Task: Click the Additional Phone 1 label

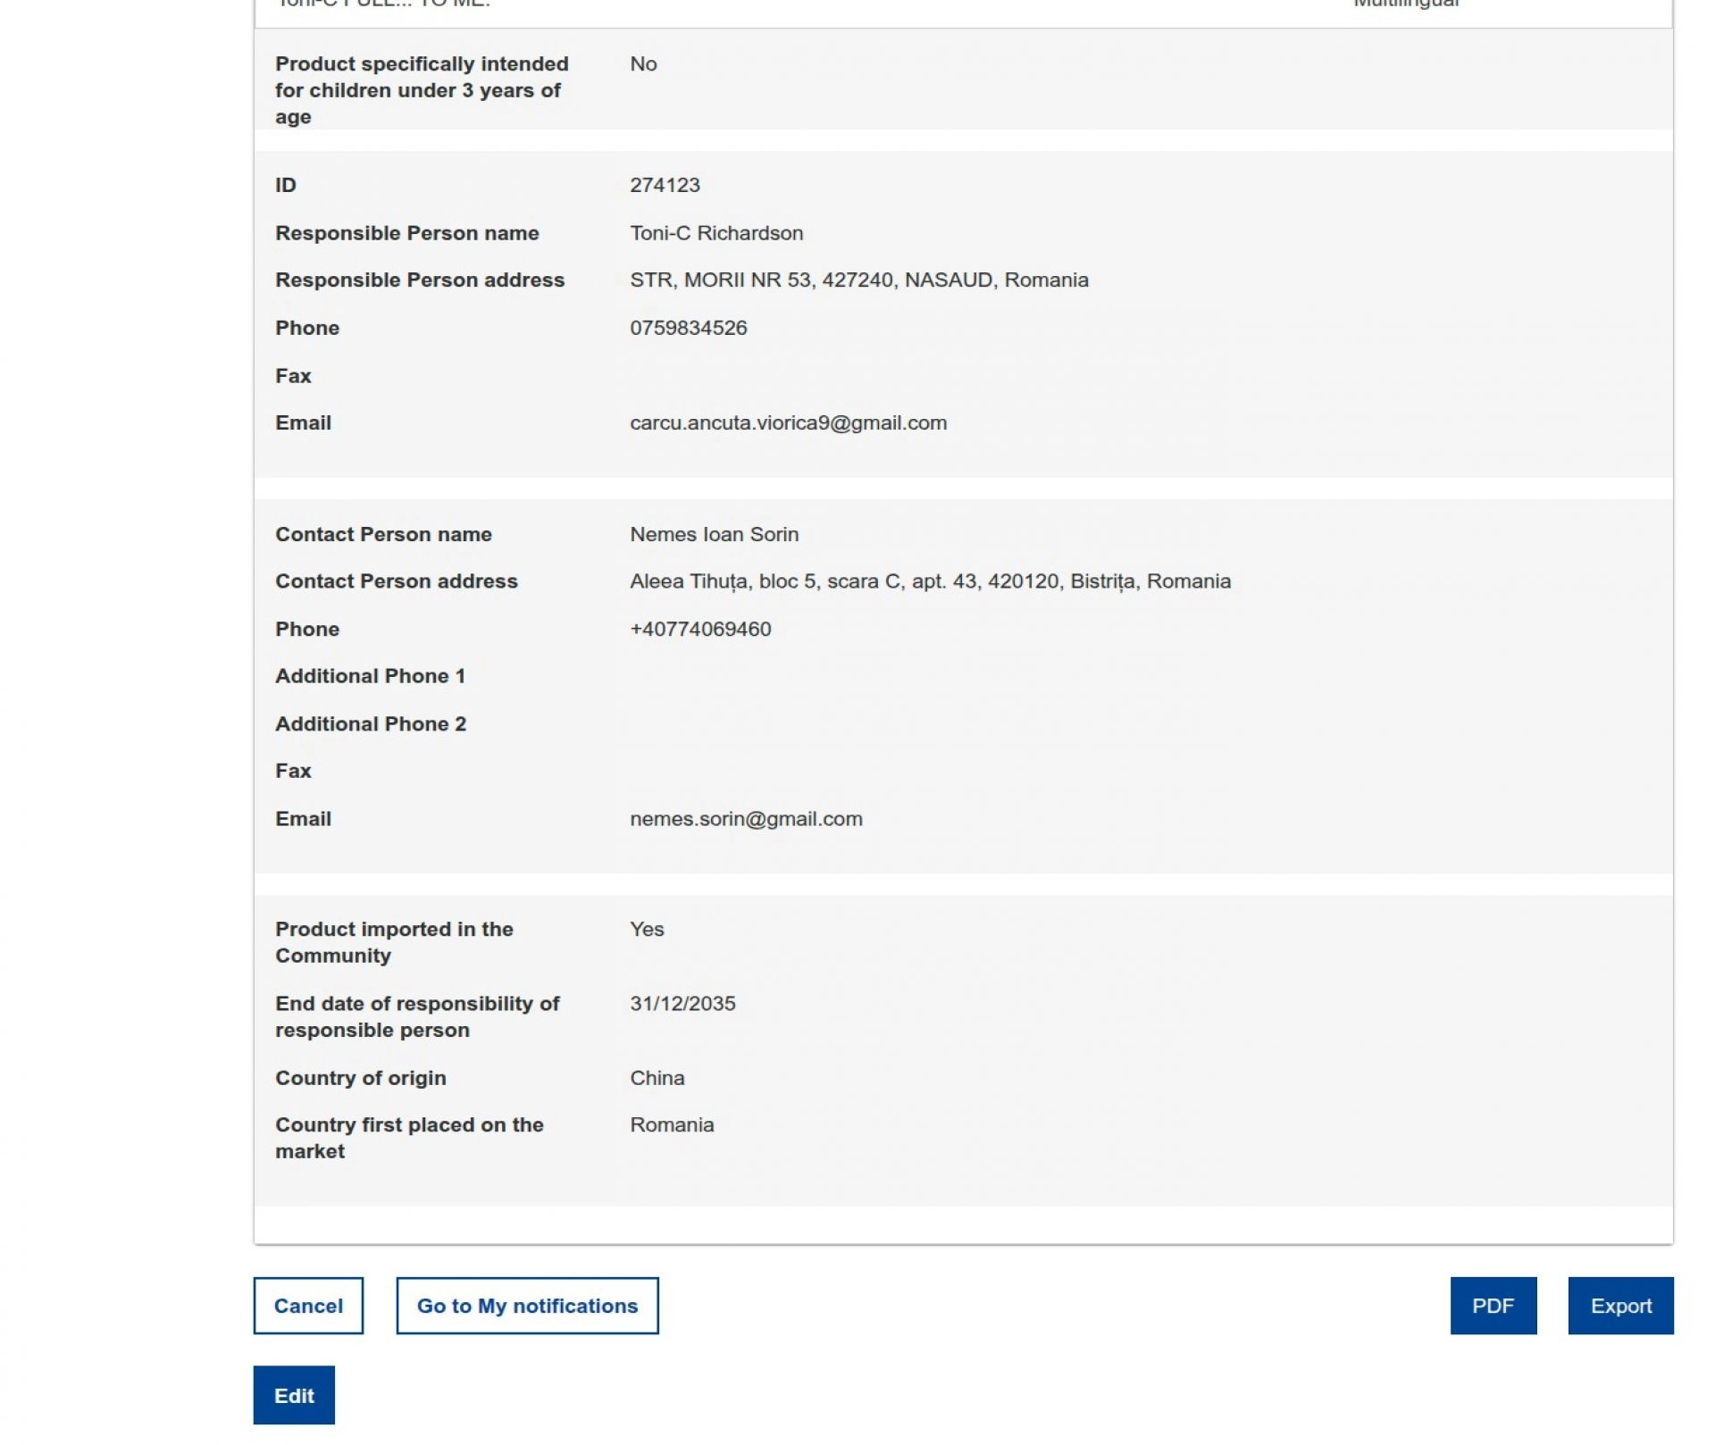Action: pos(370,676)
